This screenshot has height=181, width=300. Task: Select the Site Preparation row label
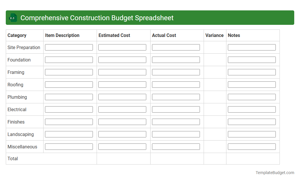[24, 47]
